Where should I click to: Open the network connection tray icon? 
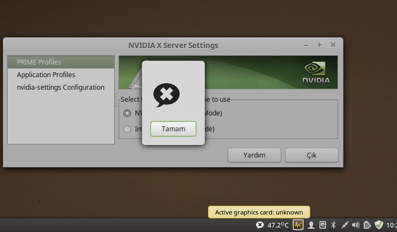click(345, 225)
